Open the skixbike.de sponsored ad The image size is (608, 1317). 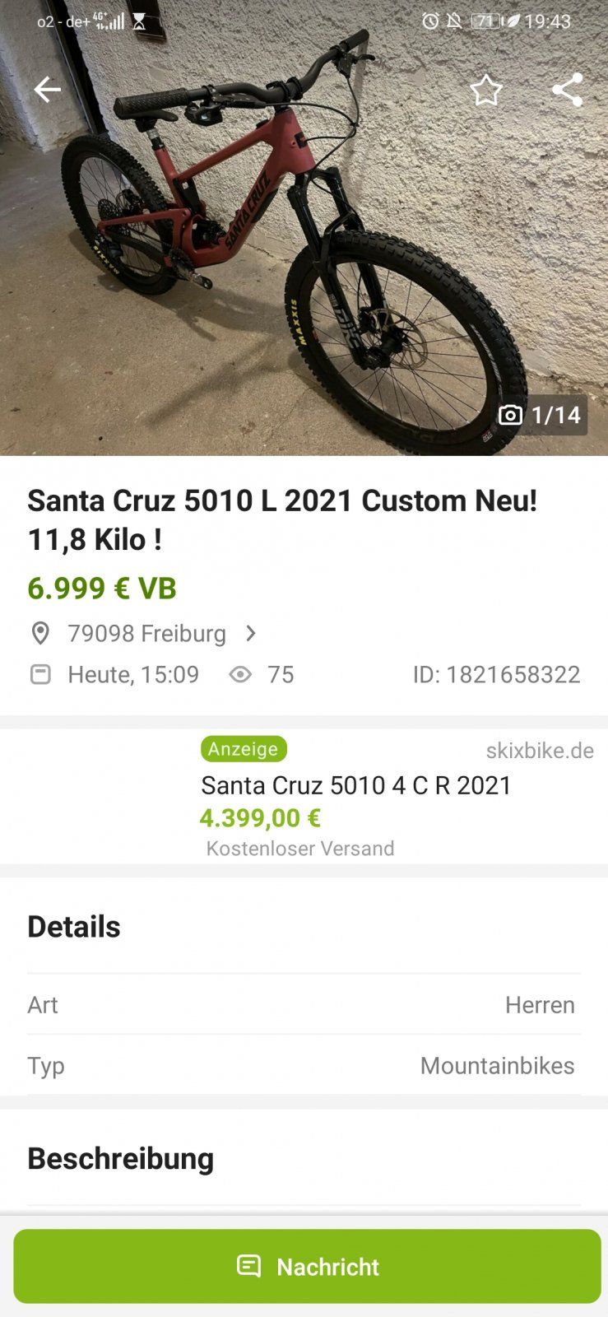[x=355, y=797]
